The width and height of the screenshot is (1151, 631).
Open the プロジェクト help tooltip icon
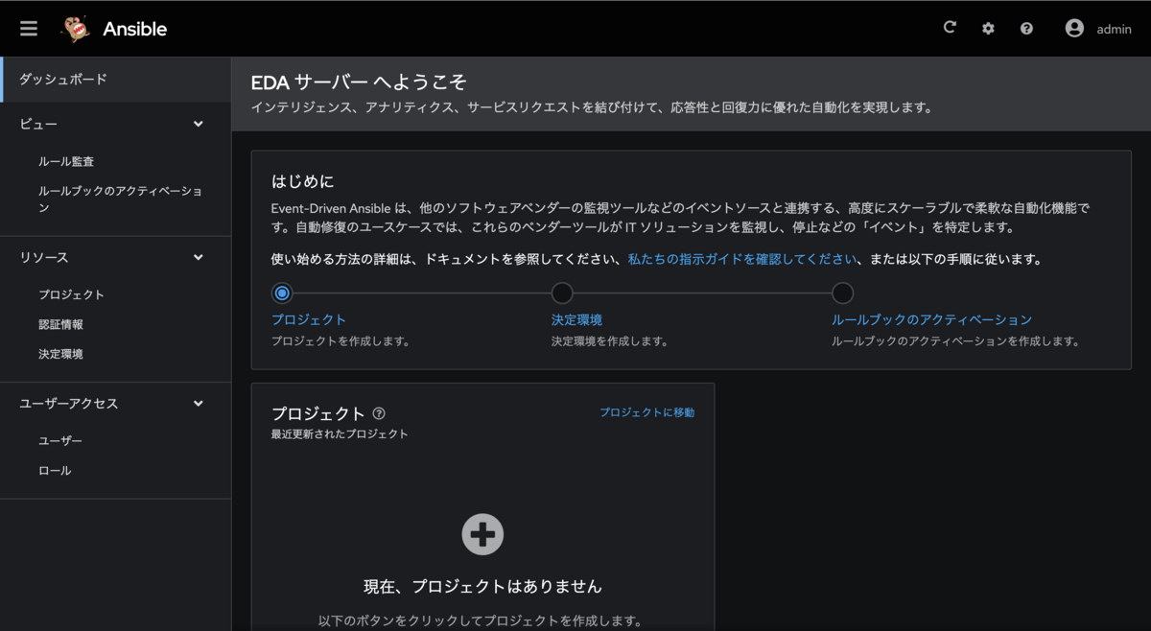tap(379, 412)
